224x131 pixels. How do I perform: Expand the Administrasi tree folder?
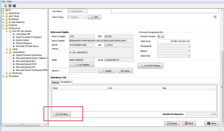click(3, 13)
